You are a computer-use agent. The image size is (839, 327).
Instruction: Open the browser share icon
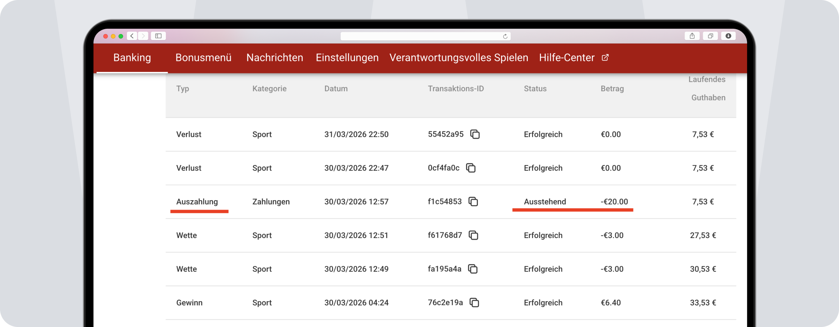click(692, 36)
